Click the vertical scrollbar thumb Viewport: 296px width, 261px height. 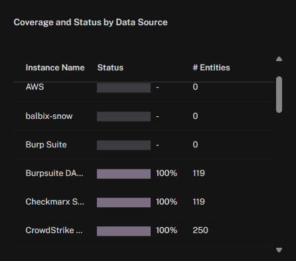pos(279,95)
